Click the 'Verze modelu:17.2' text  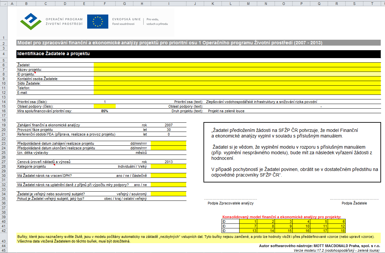coord(337,251)
